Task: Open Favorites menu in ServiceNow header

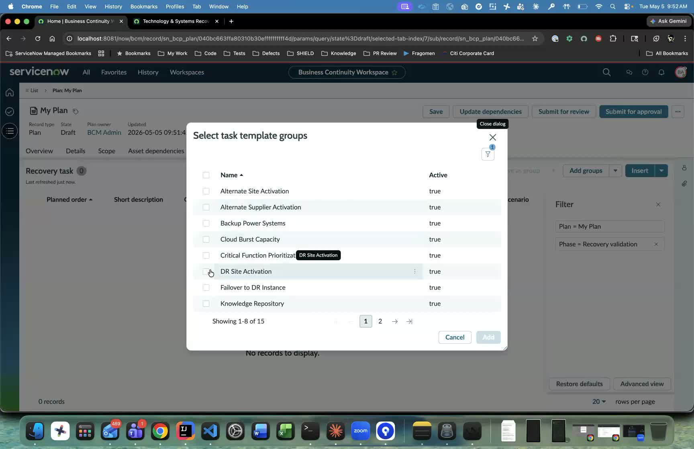Action: click(114, 72)
